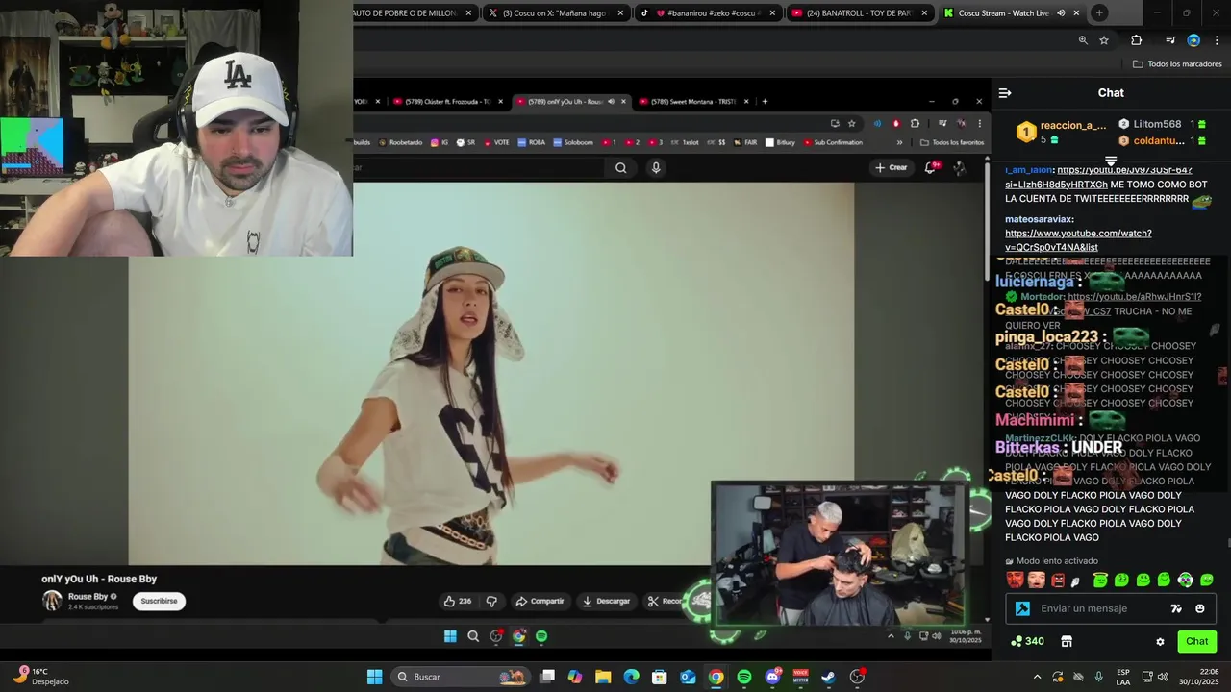Open YouTube notifications bell
Screen dimensions: 1231x692
coord(930,167)
